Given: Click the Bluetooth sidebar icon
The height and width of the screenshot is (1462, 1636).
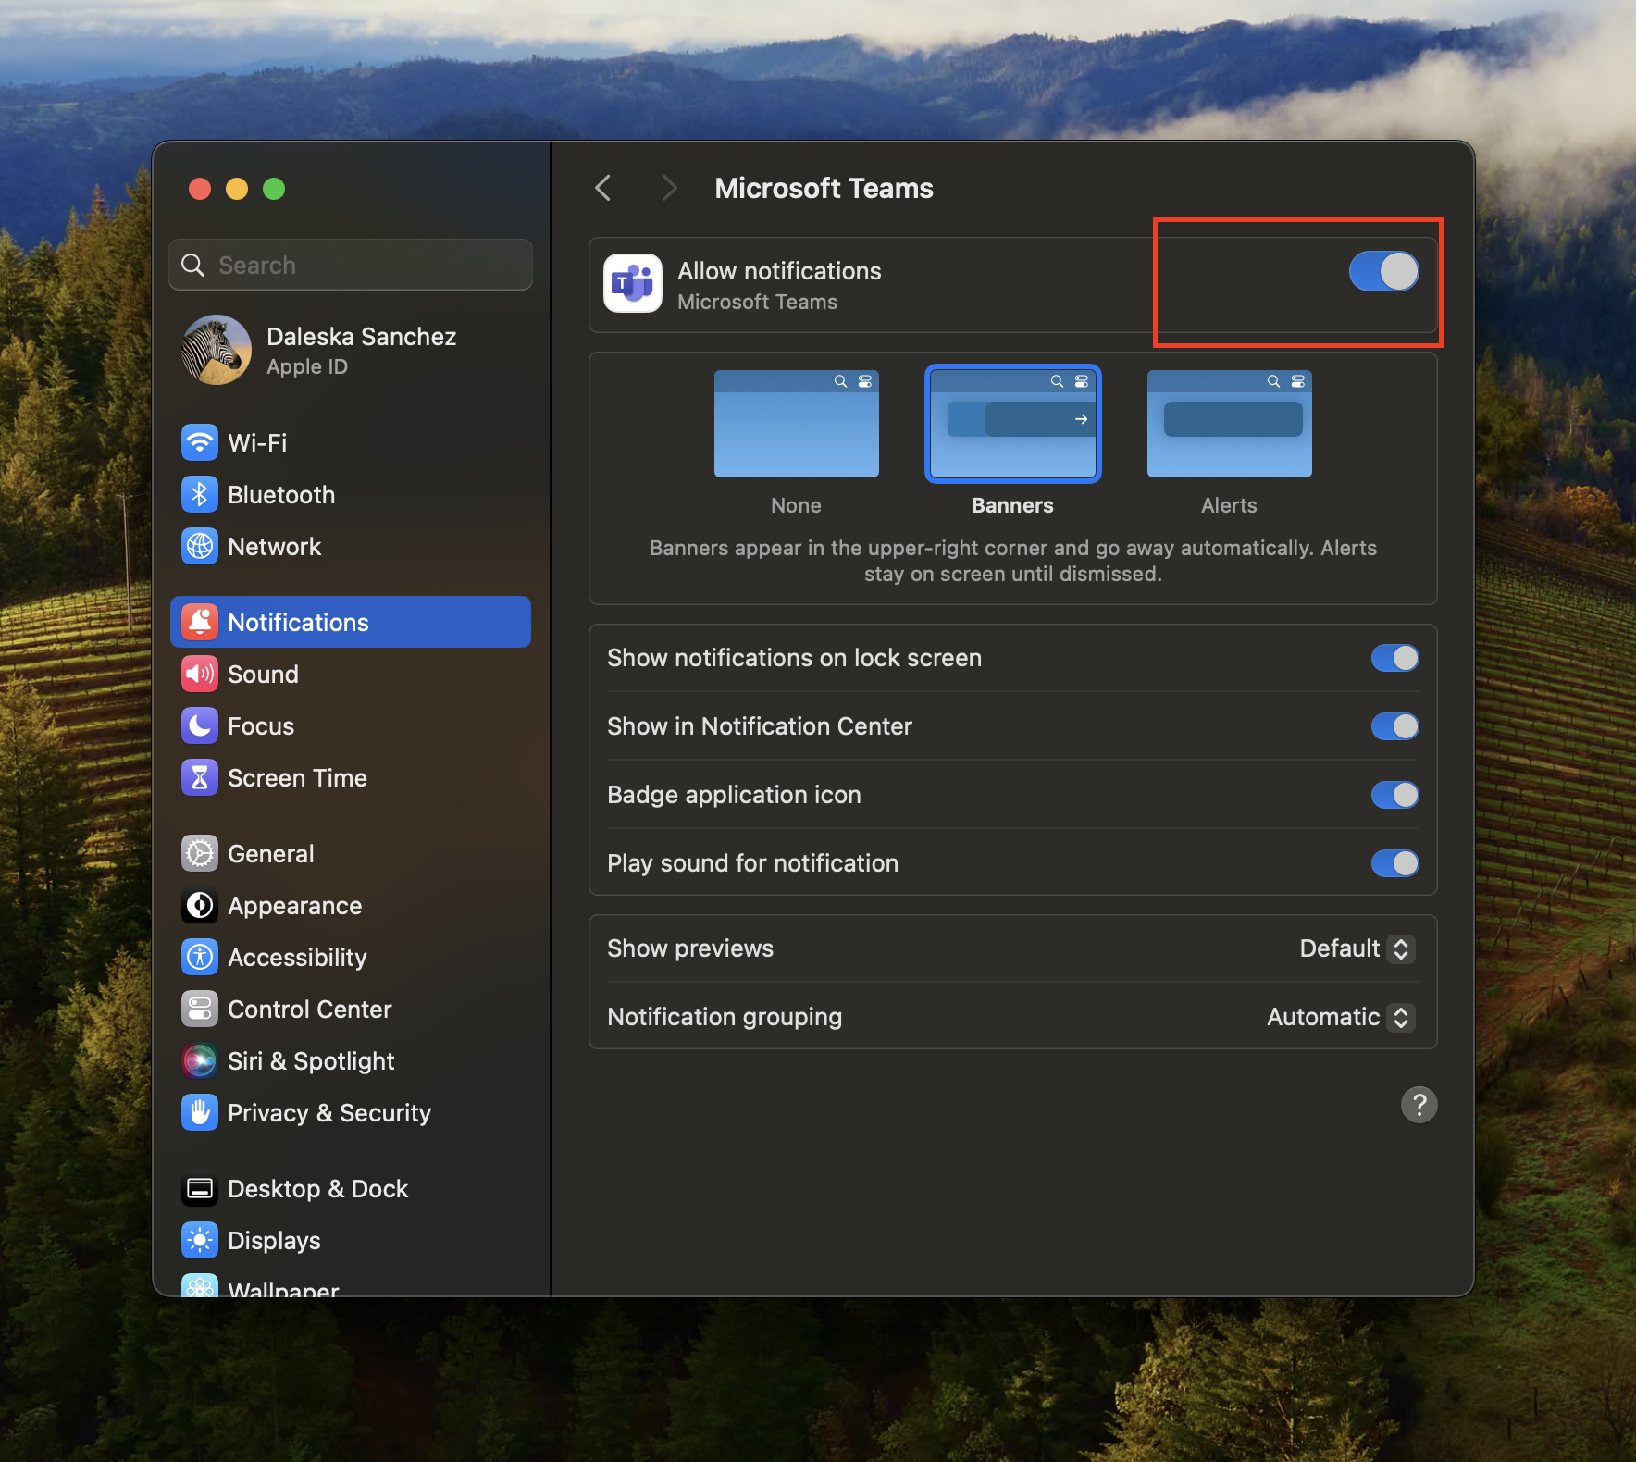Looking at the screenshot, I should click(200, 494).
